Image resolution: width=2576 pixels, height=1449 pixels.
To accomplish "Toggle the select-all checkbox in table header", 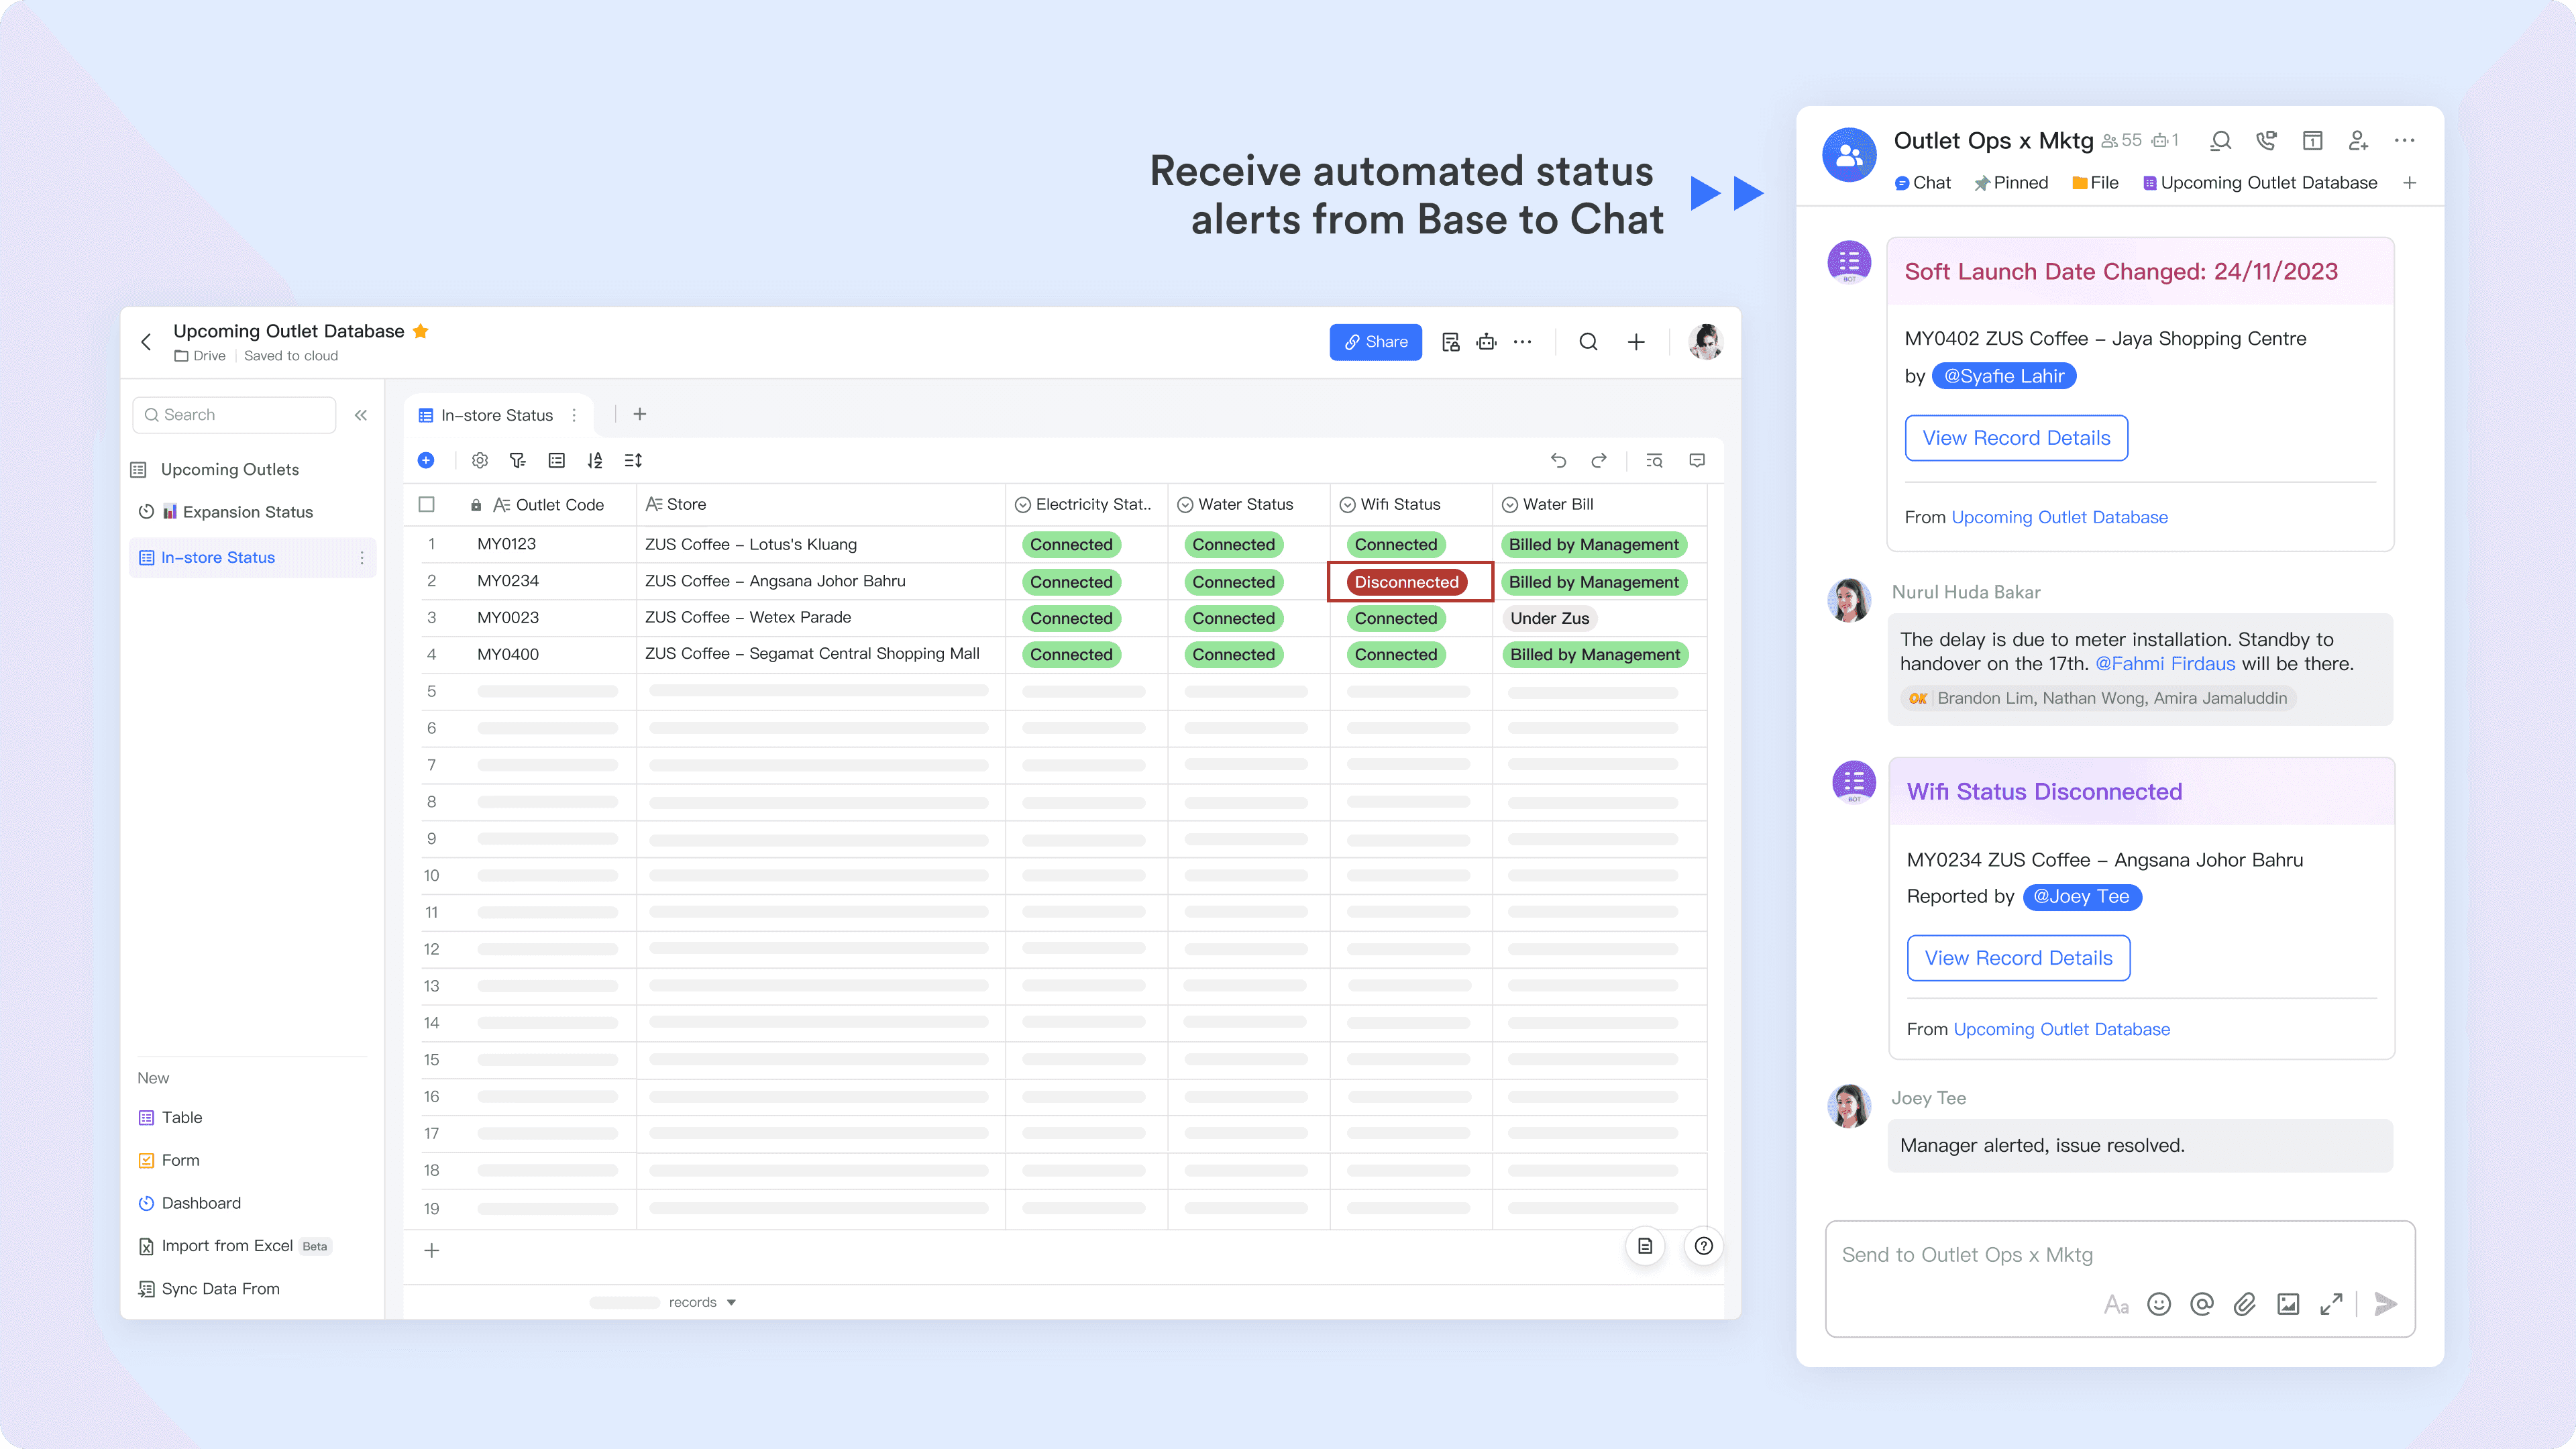I will [427, 504].
